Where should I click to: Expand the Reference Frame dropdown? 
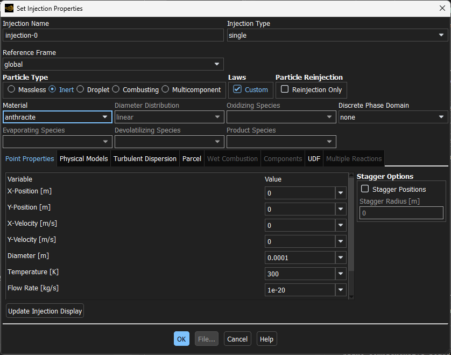pyautogui.click(x=113, y=65)
